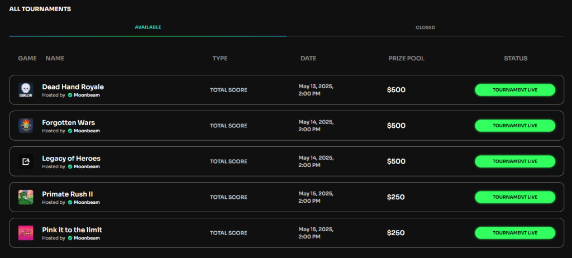Image resolution: width=572 pixels, height=258 pixels.
Task: Click the Forgotten Wars flaming game icon
Action: coord(26,126)
